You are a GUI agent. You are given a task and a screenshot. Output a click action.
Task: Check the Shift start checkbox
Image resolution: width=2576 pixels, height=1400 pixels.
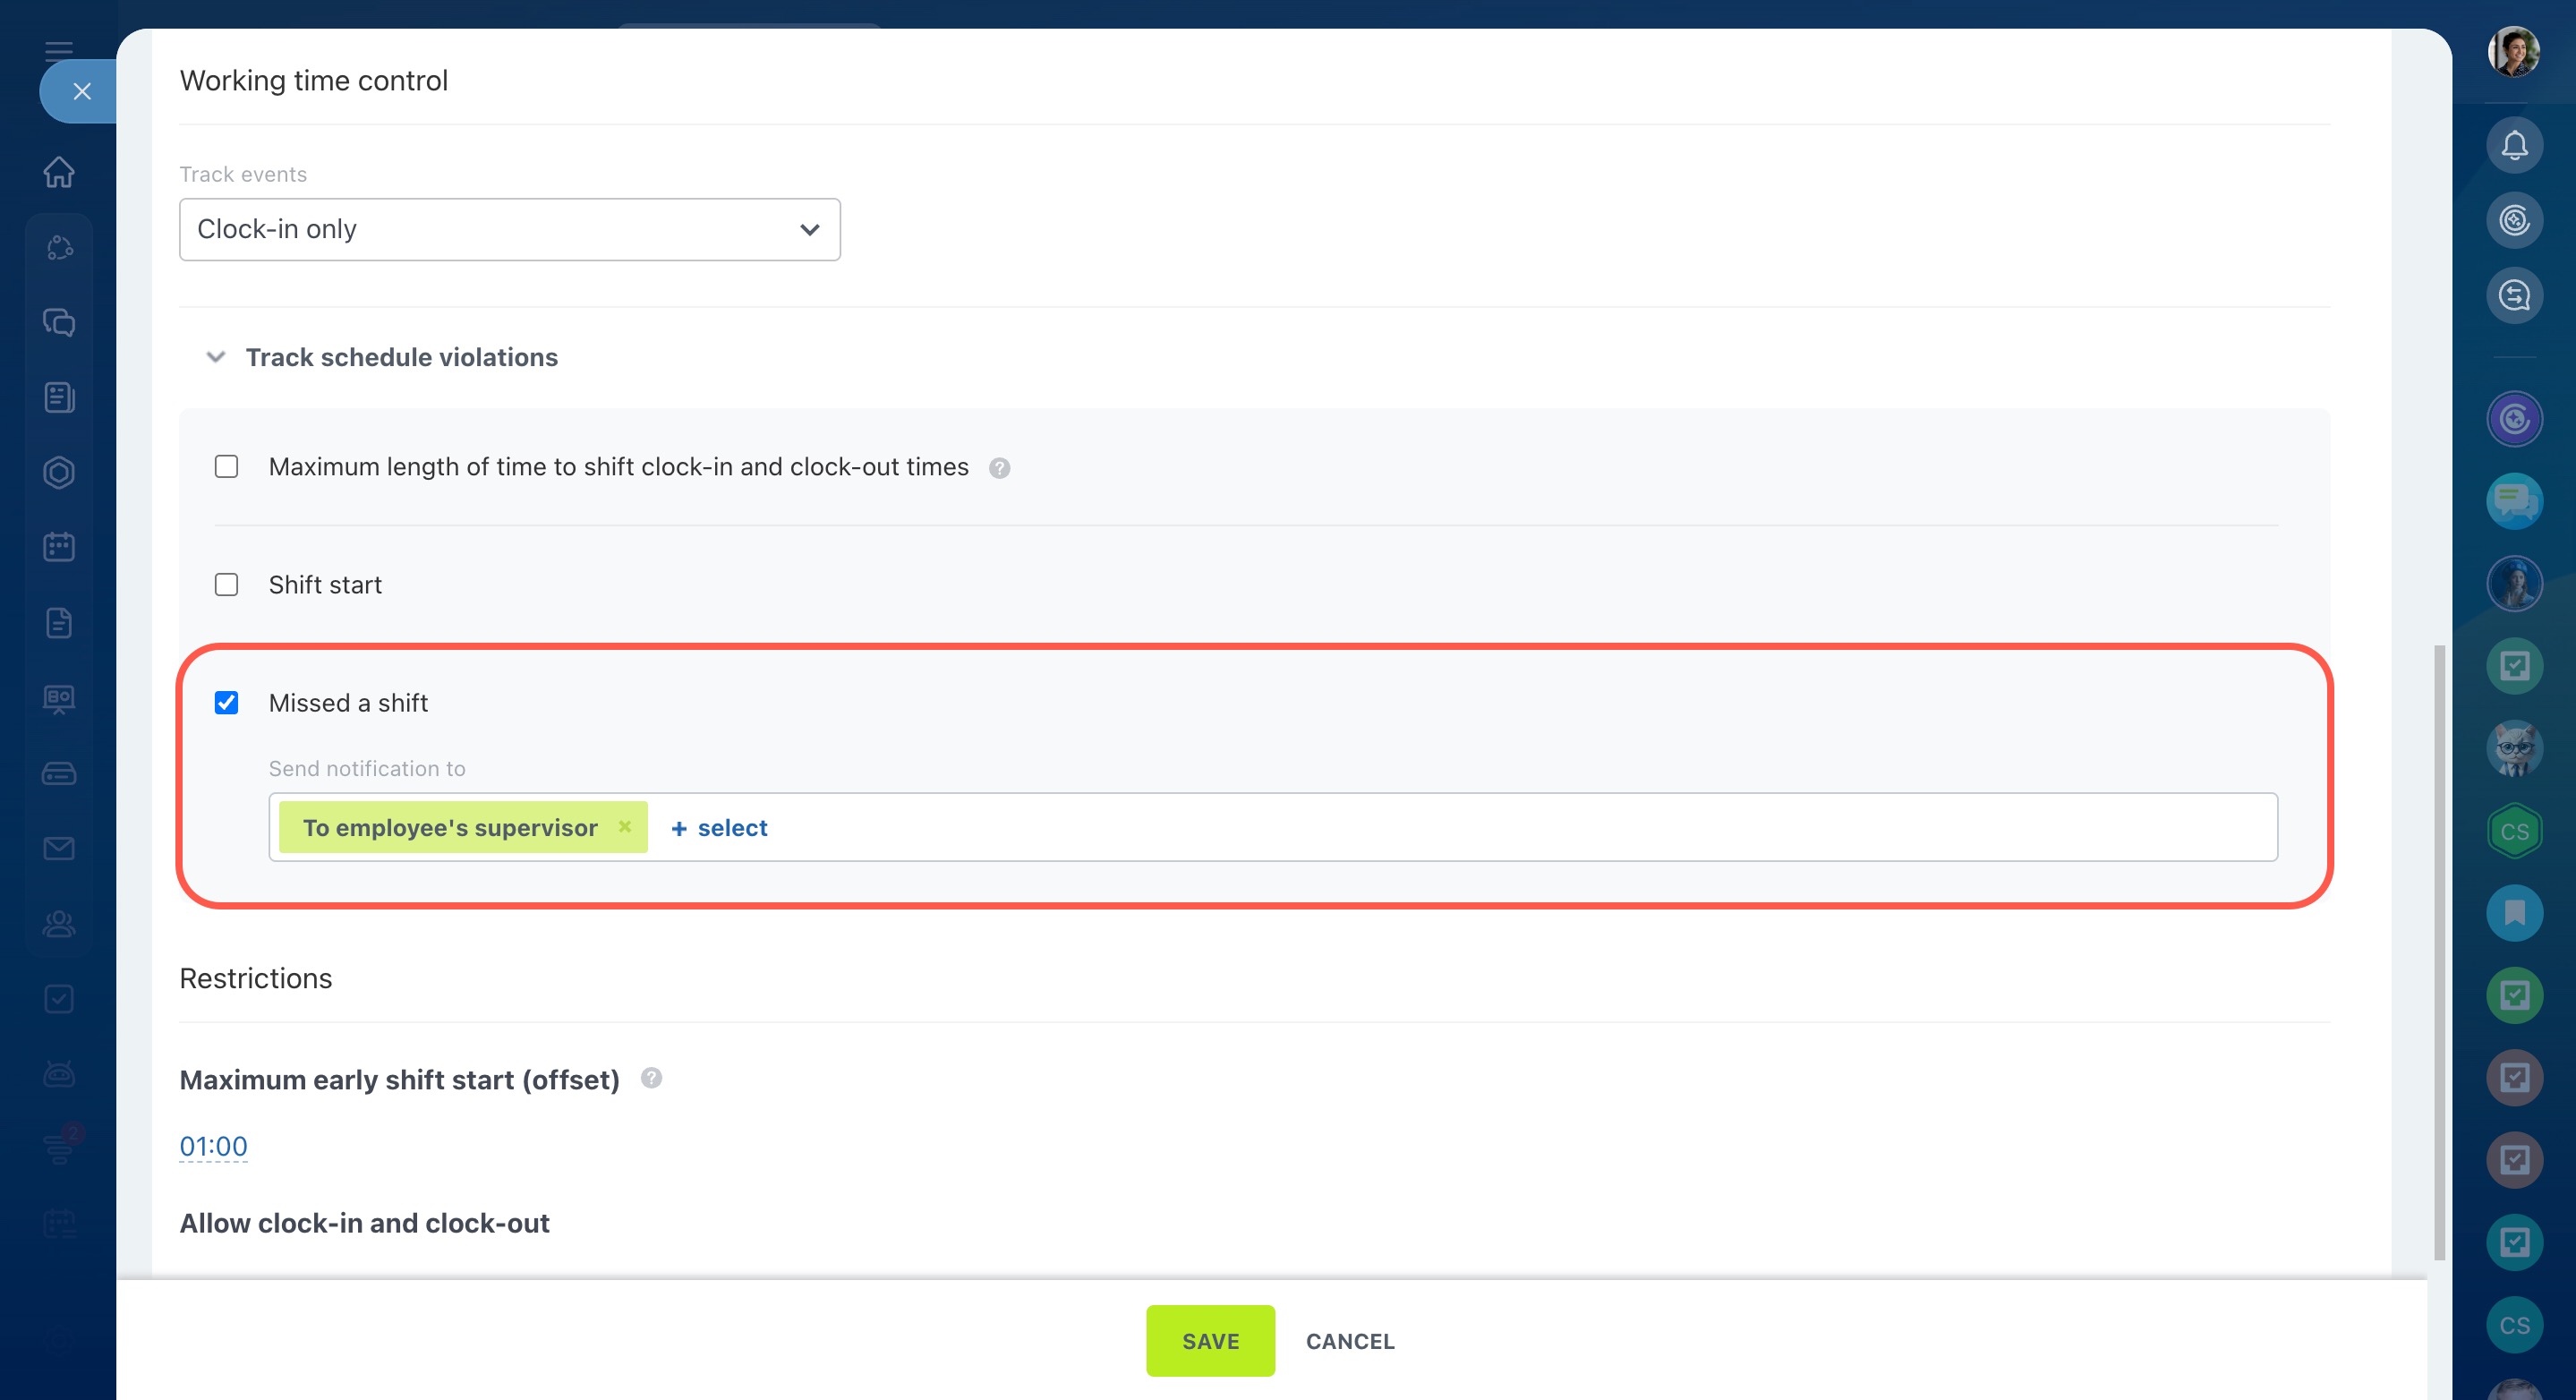[x=227, y=585]
